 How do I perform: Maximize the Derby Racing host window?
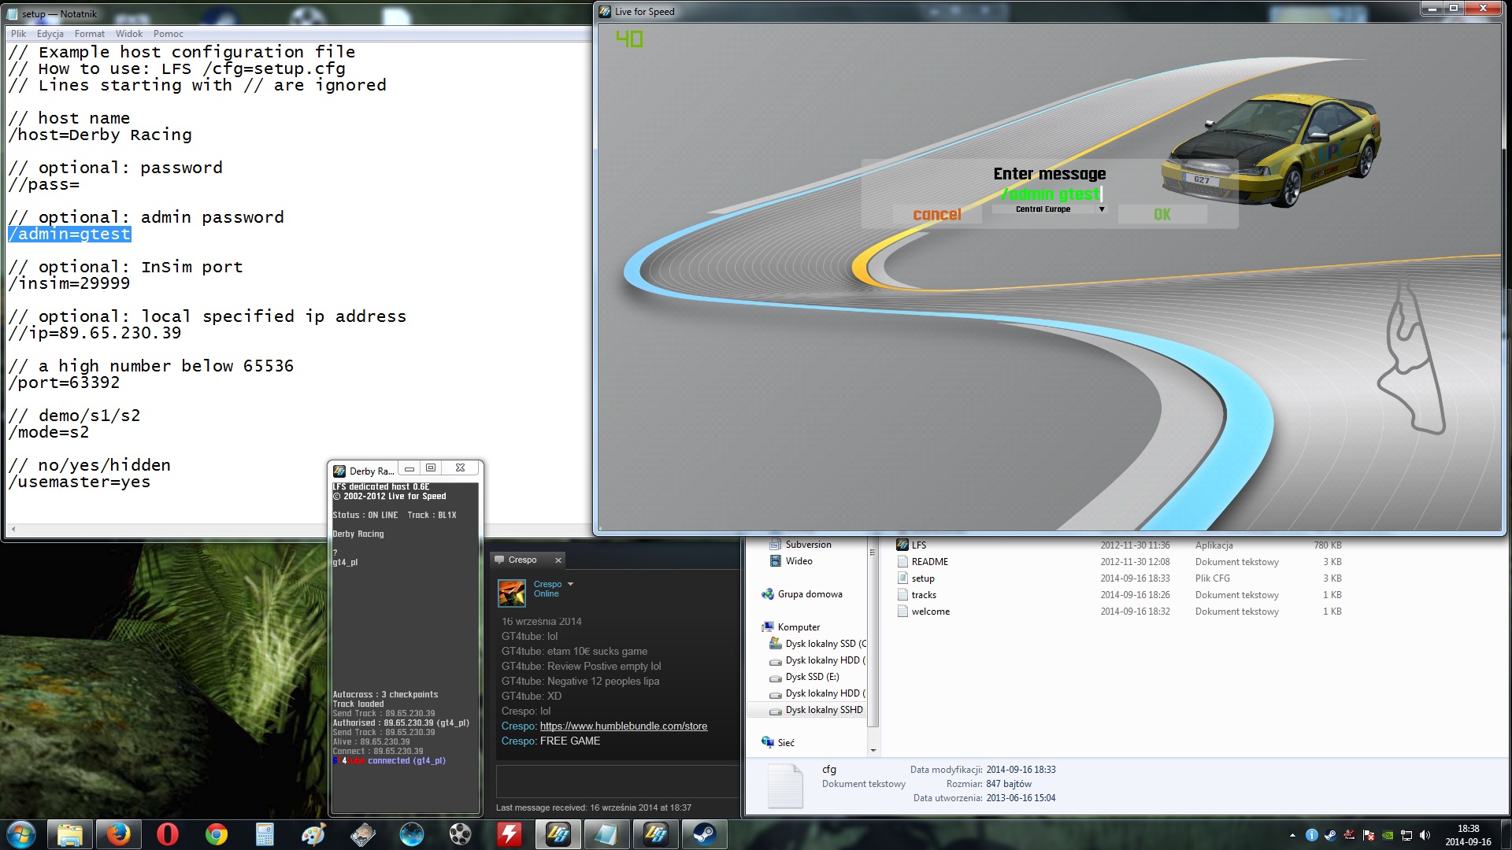pyautogui.click(x=431, y=468)
